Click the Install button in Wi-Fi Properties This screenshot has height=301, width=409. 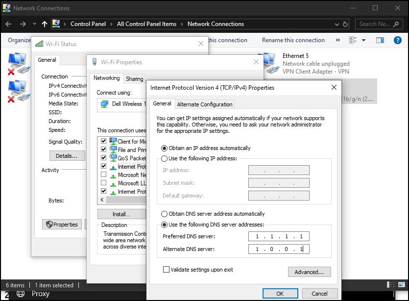click(121, 214)
